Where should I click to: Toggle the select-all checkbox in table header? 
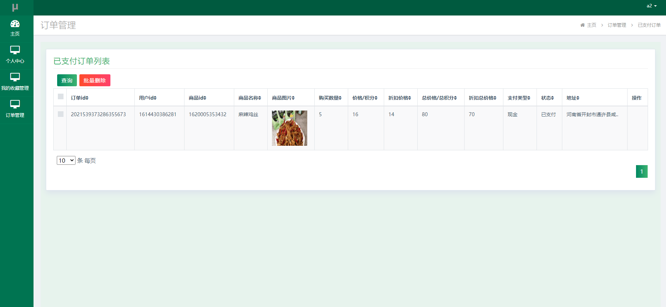[x=61, y=96]
